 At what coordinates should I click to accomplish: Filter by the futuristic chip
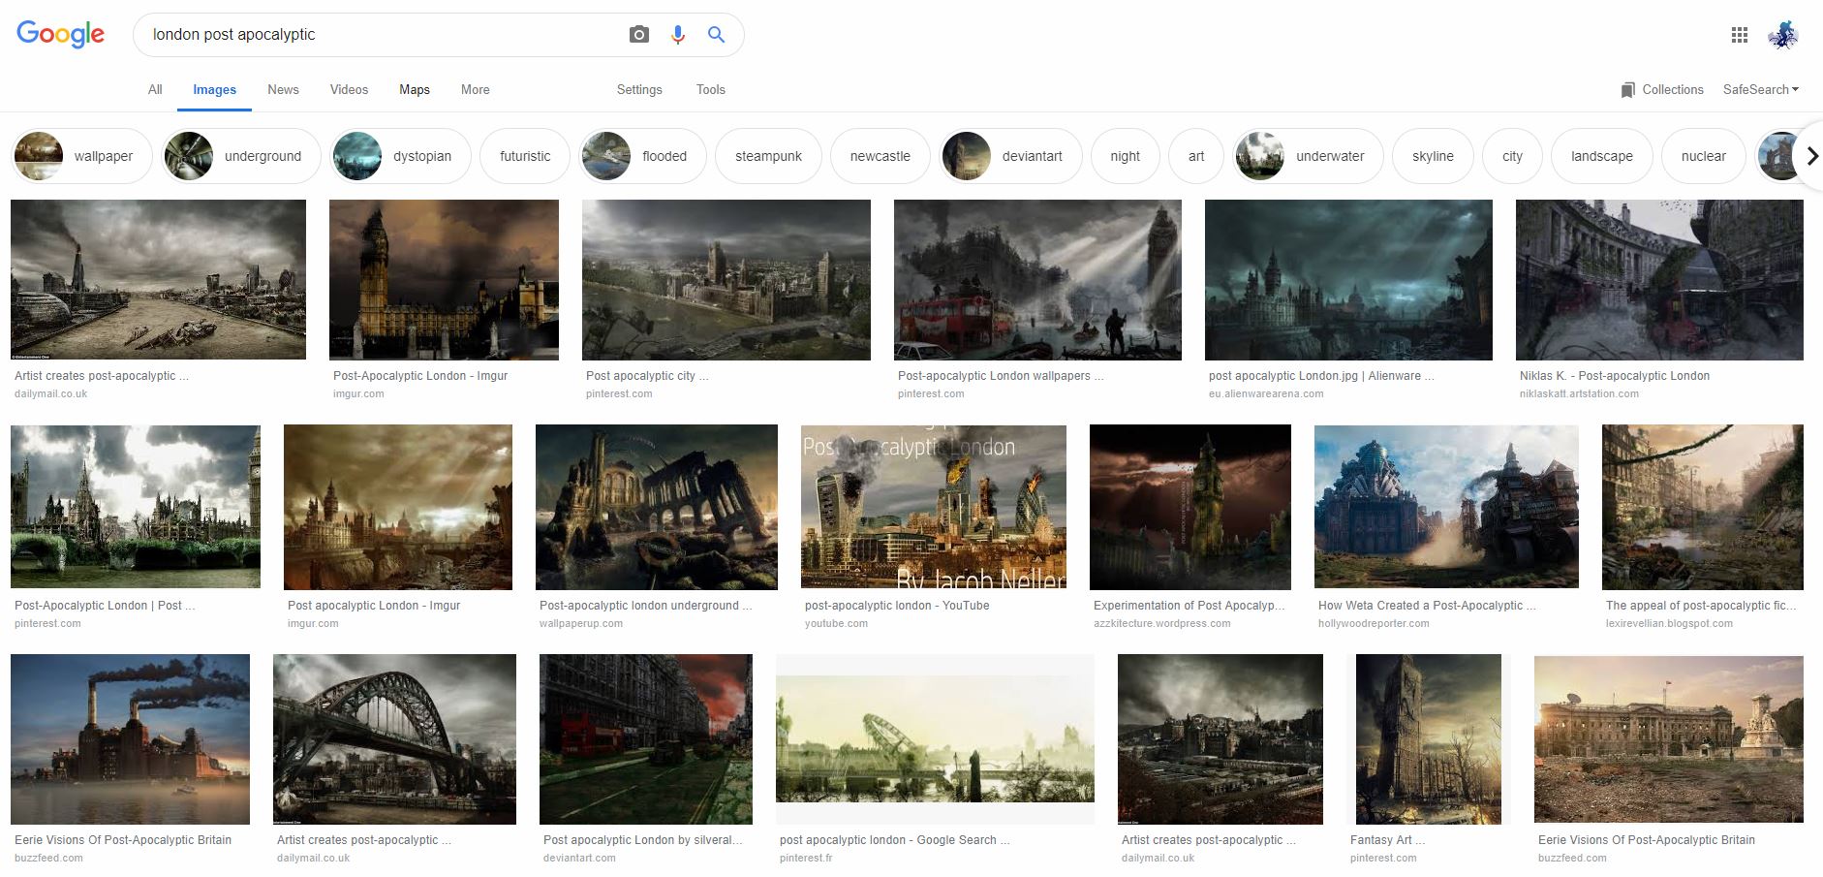[525, 156]
